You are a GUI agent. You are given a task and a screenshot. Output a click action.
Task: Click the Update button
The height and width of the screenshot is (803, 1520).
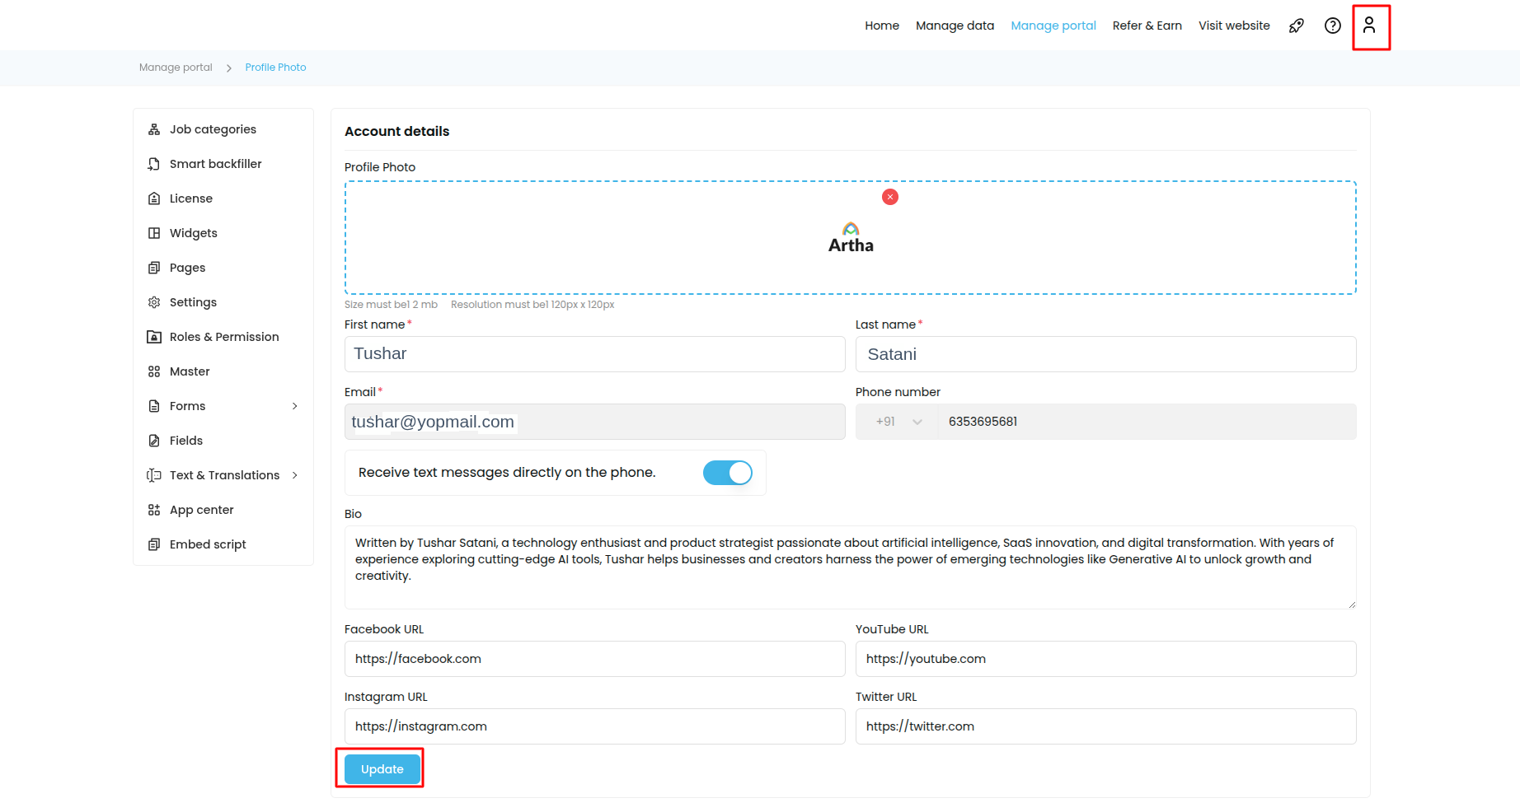point(382,769)
